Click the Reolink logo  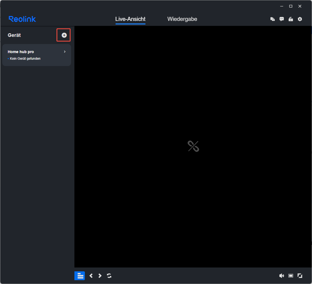[x=22, y=19]
